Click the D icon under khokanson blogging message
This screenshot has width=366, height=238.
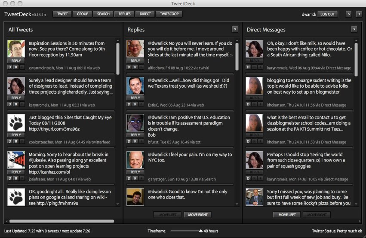tap(248, 104)
